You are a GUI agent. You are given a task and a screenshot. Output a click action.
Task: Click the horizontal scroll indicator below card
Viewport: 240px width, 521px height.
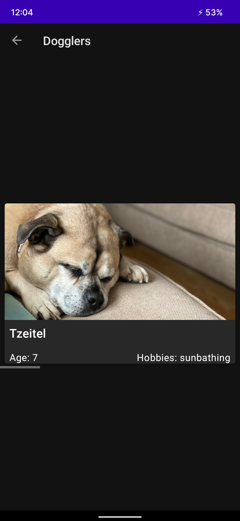(x=20, y=367)
